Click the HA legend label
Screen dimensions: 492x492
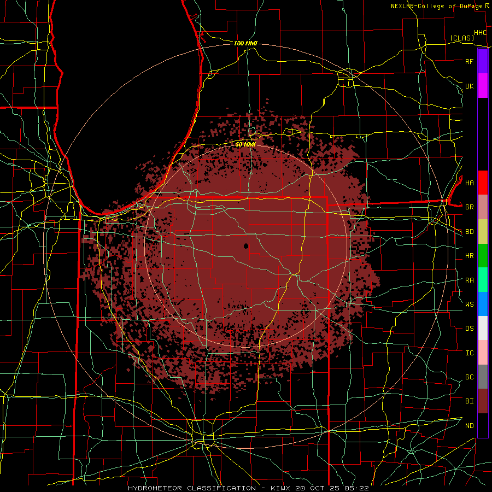click(469, 183)
